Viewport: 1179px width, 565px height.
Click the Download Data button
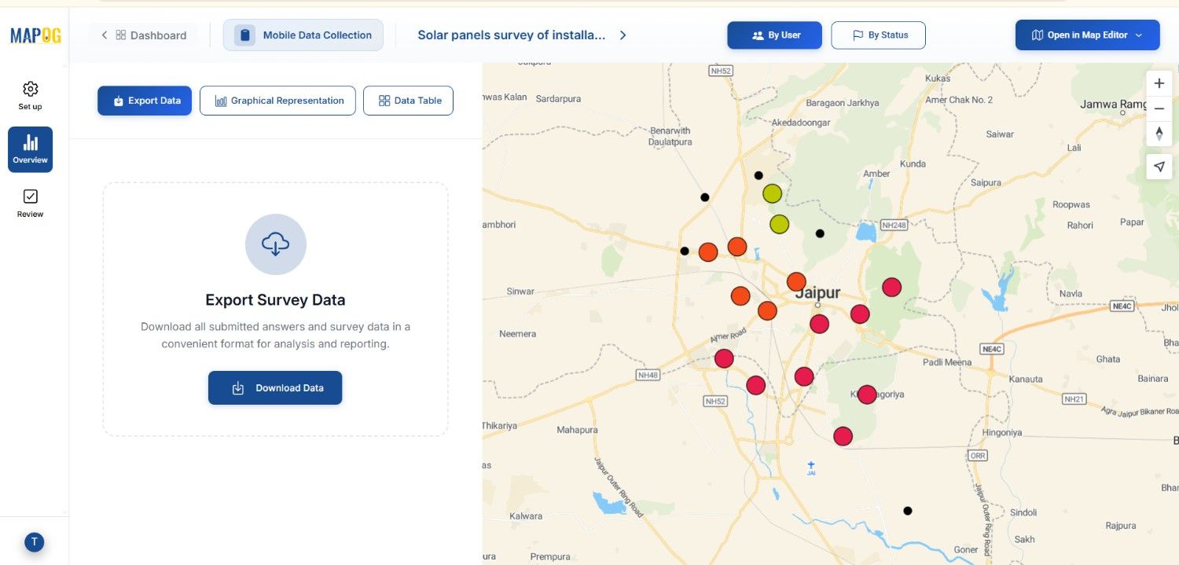(275, 387)
